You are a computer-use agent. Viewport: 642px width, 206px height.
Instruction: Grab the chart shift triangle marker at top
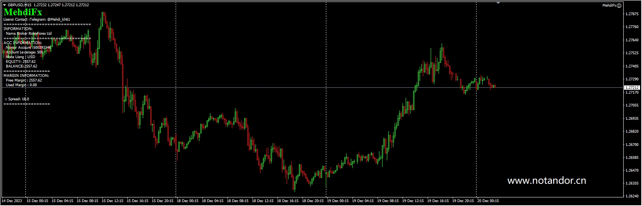(498, 3)
